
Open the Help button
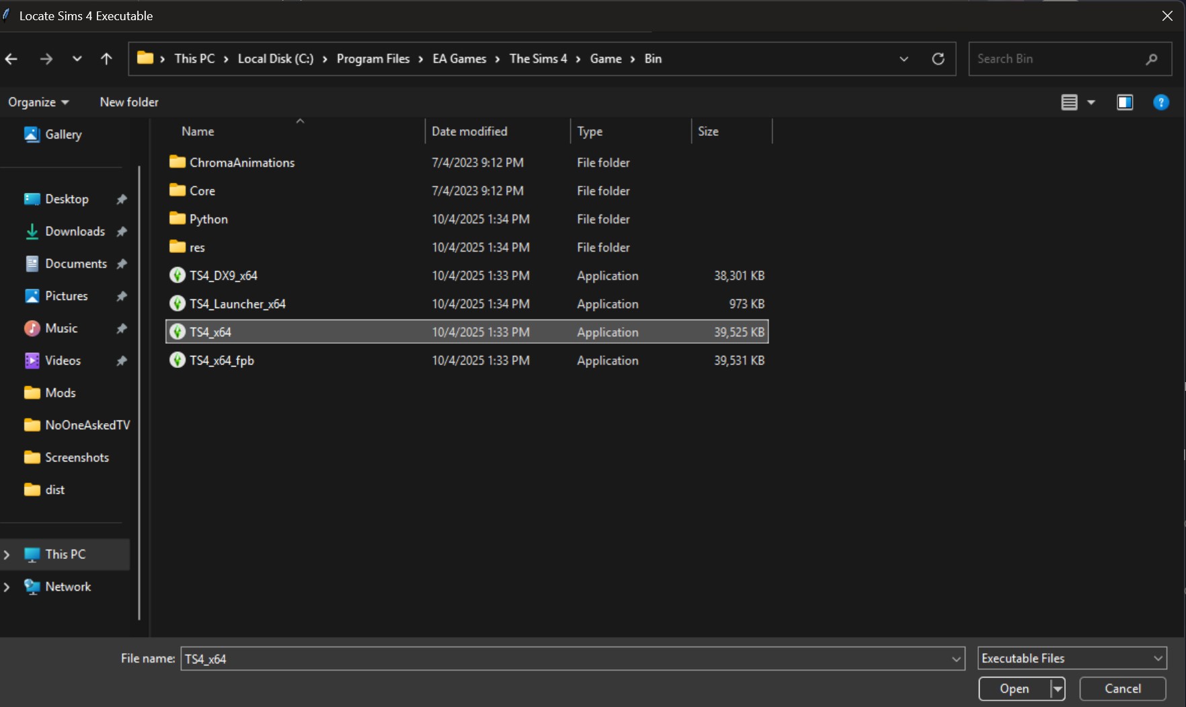pos(1161,102)
